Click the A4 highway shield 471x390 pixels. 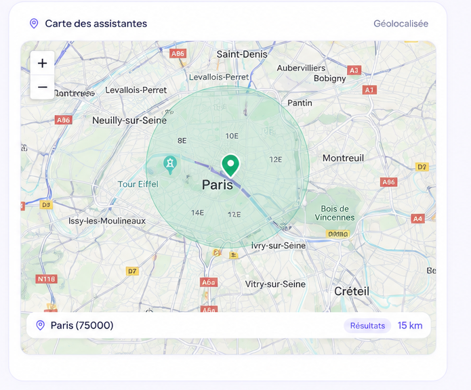pyautogui.click(x=417, y=219)
